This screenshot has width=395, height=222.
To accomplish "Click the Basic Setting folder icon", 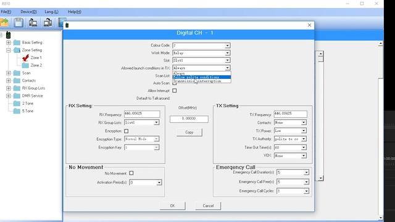I will point(17,43).
